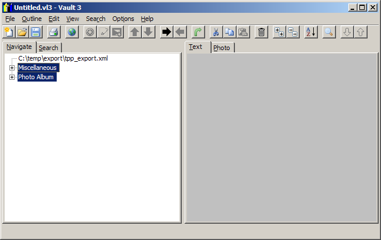Image resolution: width=381 pixels, height=240 pixels.
Task: Click the New file toolbar icon
Action: (9, 32)
